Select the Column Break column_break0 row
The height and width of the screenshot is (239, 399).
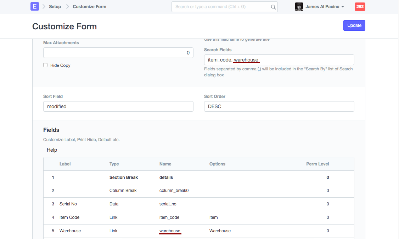tap(198, 191)
